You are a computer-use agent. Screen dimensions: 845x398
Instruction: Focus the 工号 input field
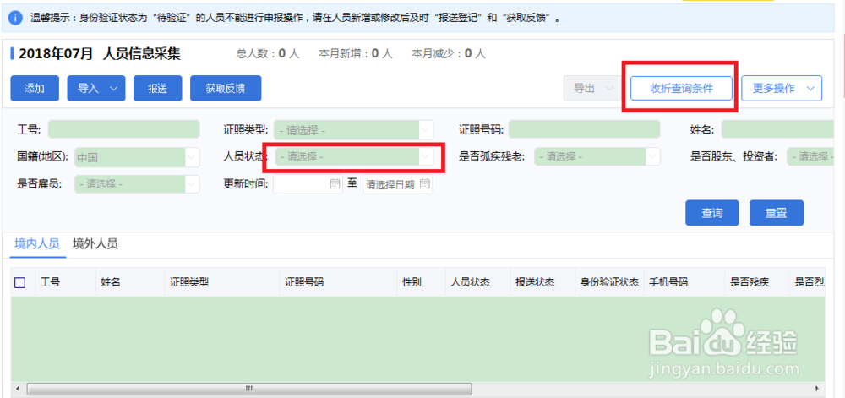coord(123,130)
